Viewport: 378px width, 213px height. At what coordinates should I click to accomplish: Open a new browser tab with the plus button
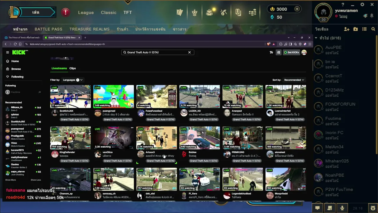[x=85, y=38]
